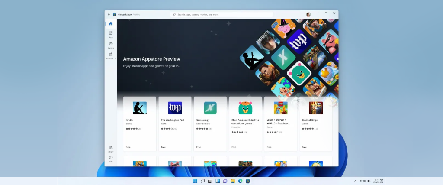
Task: Open the Kindle app title
Action: coord(129,120)
